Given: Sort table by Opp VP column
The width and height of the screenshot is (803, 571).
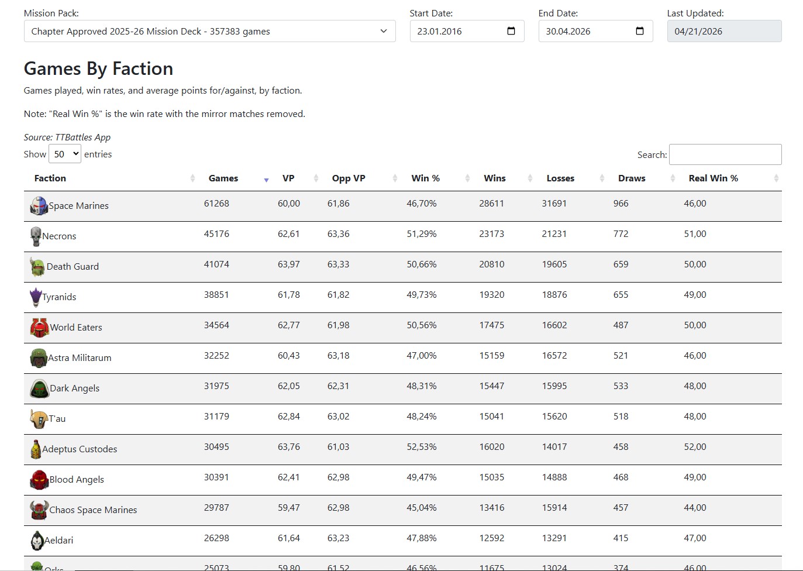Looking at the screenshot, I should click(x=361, y=178).
